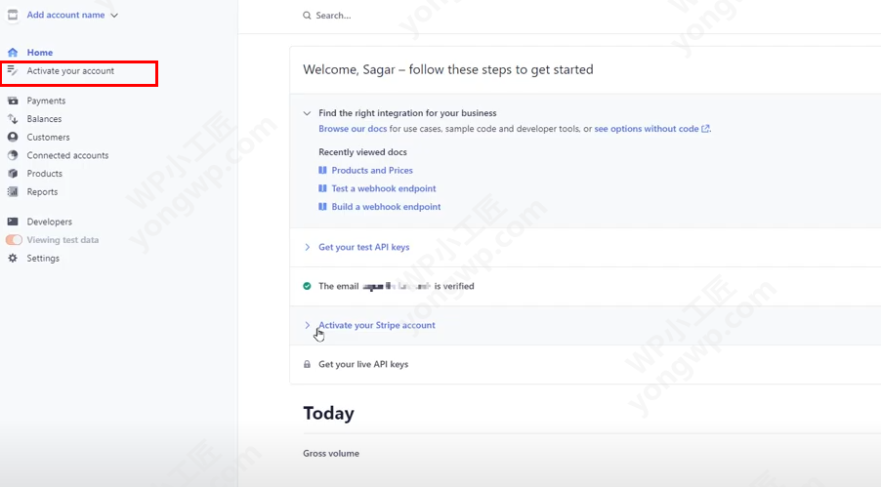Select Reports in the sidebar menu
The height and width of the screenshot is (487, 881).
pos(42,192)
